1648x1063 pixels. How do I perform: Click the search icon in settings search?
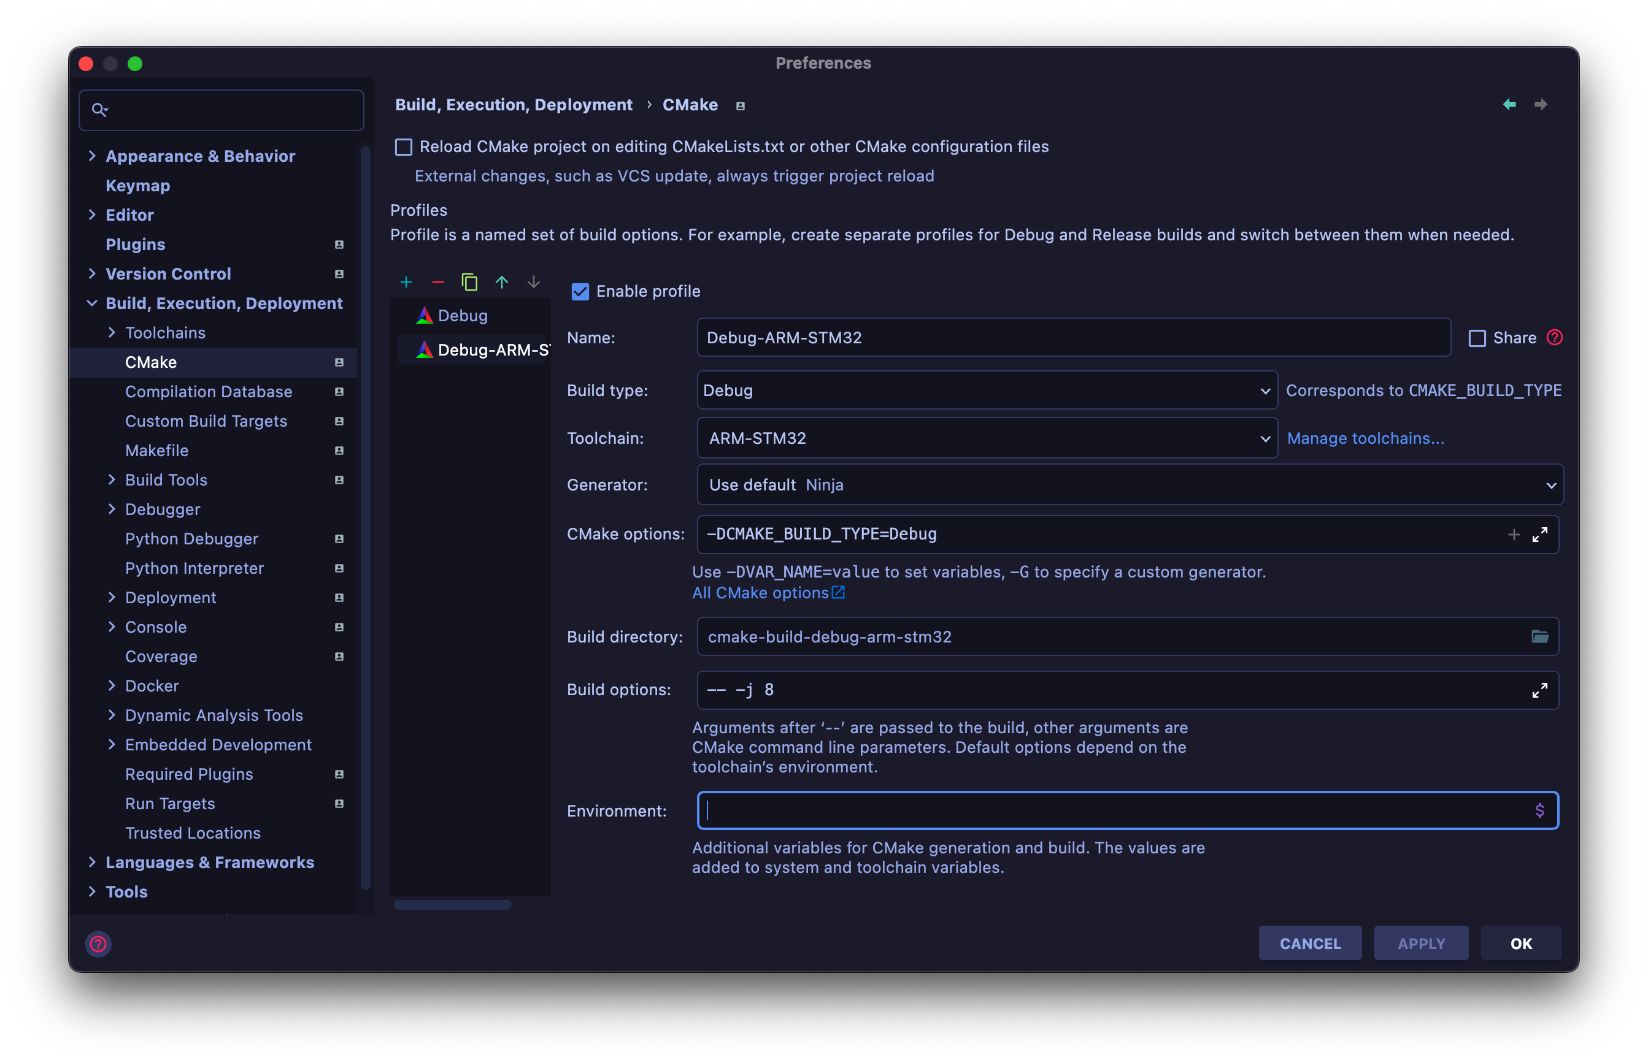100,110
